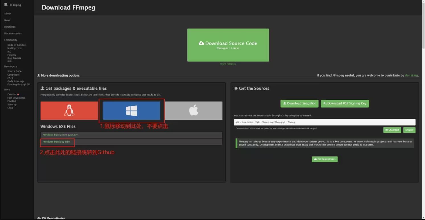Go to Mailing Lists

click(x=15, y=48)
